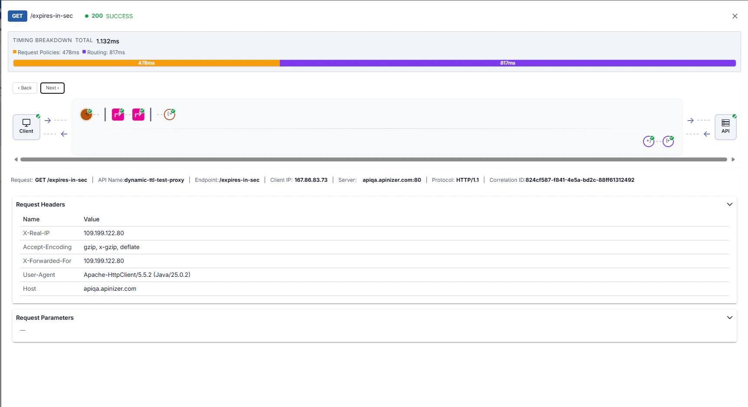Viewport: 748px width, 407px height.
Task: Click the Host header name
Action: [29, 289]
